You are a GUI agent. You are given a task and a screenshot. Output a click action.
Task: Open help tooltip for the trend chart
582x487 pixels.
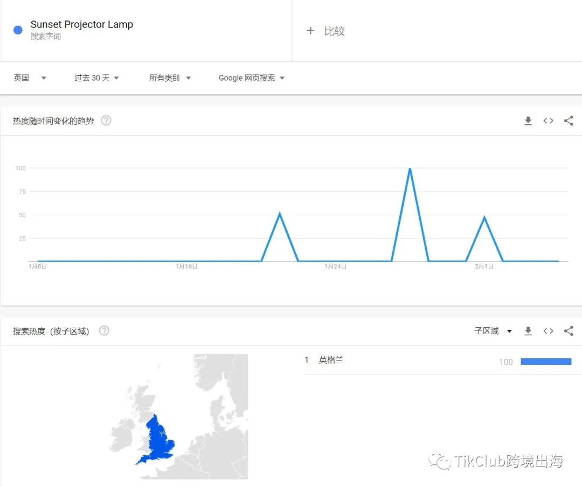coord(106,121)
